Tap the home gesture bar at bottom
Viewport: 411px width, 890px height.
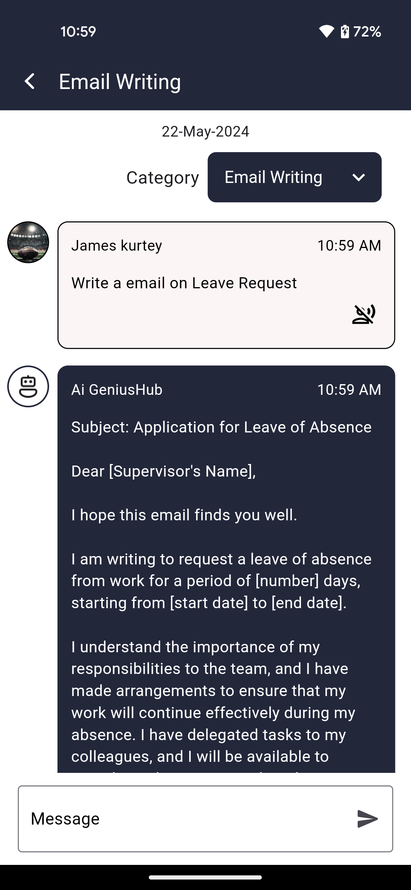click(205, 877)
